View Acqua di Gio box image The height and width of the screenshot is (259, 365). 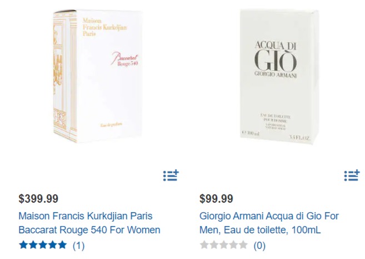[x=279, y=76]
